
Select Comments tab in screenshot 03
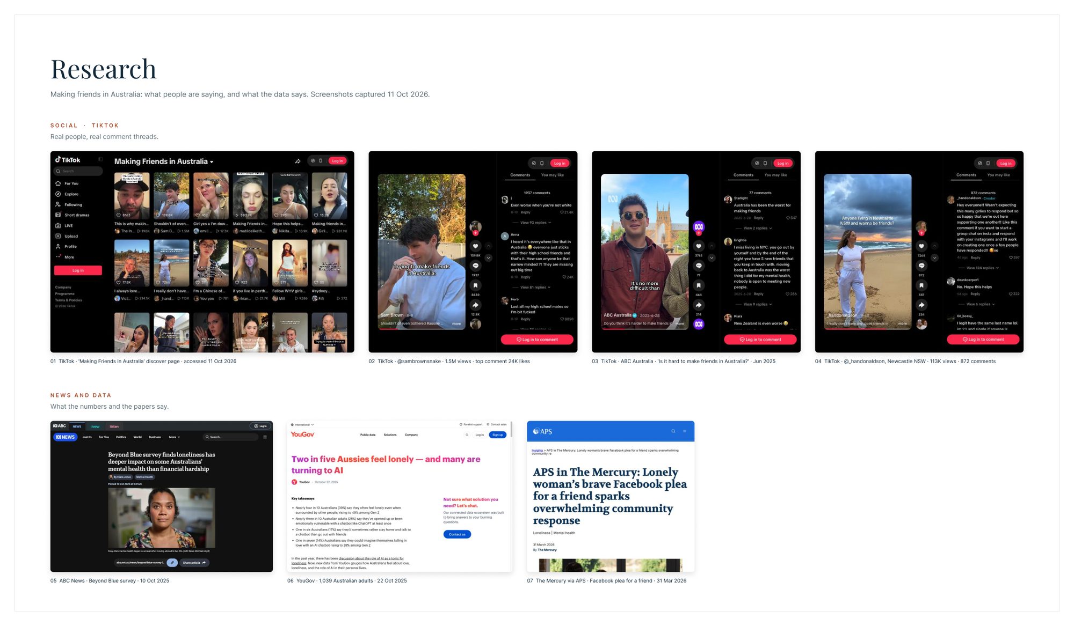(x=743, y=175)
